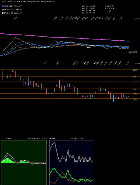Screen dimensions: 140x185
Task: Click the 2078 low-value label
Action: (58, 63)
